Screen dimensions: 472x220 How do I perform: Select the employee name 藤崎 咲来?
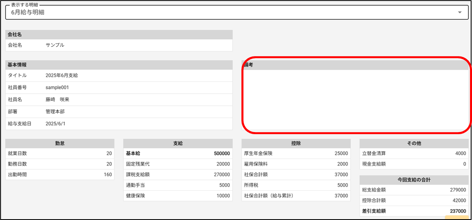coord(58,99)
